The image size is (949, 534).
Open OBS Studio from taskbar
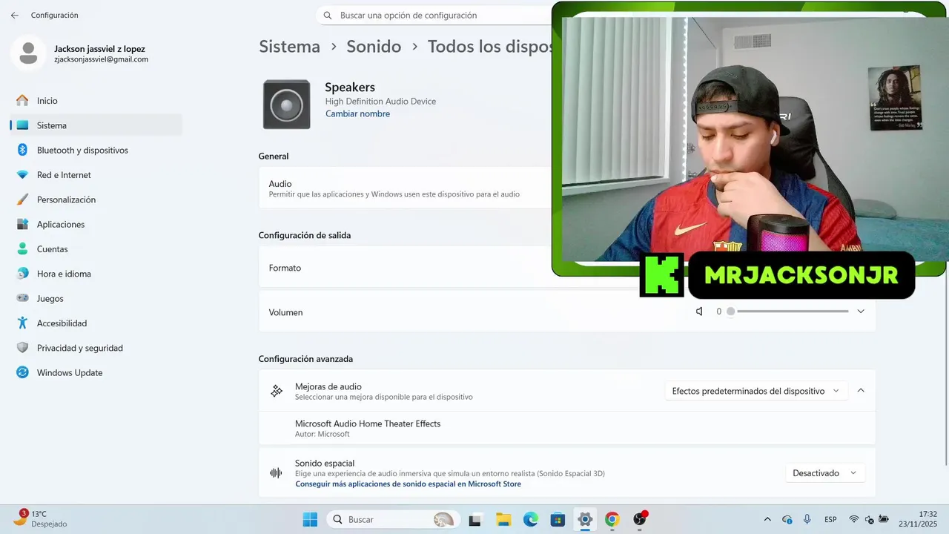[640, 519]
